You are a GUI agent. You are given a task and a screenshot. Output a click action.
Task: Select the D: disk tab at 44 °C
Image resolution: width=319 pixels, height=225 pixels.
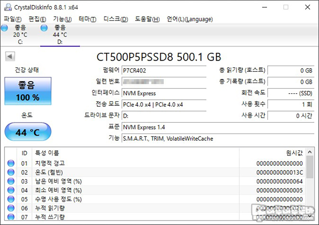60,35
